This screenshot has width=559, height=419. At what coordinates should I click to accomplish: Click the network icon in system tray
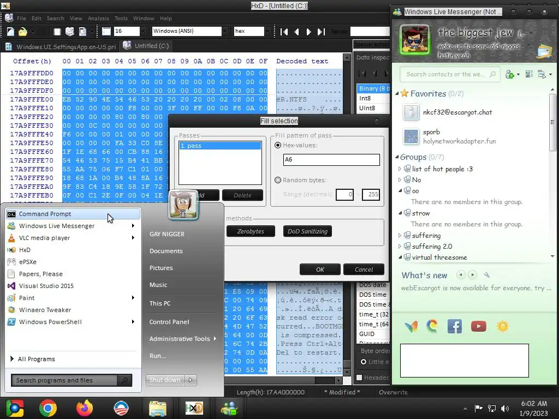pos(492,408)
